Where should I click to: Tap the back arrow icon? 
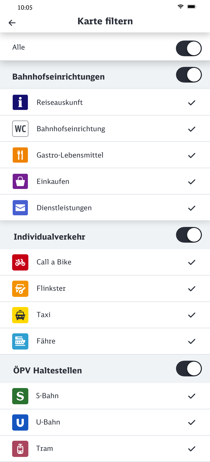(12, 23)
